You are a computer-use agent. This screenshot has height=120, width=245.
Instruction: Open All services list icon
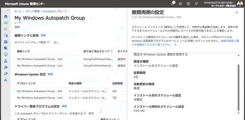pyautogui.click(x=6, y=29)
